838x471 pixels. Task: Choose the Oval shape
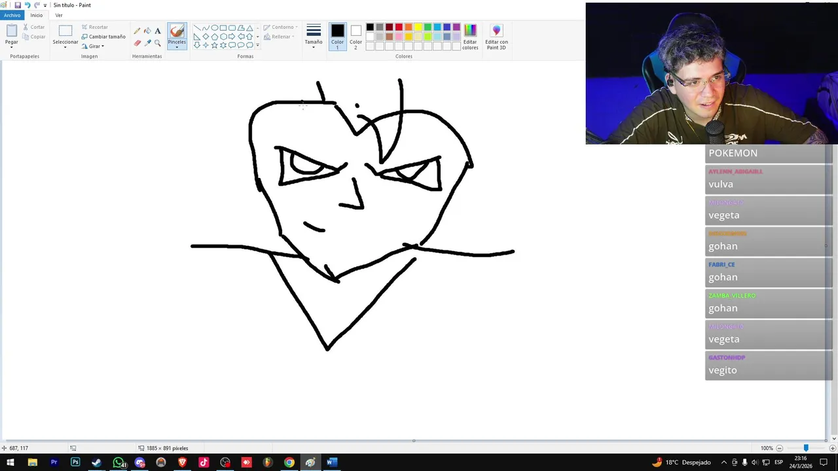point(215,28)
